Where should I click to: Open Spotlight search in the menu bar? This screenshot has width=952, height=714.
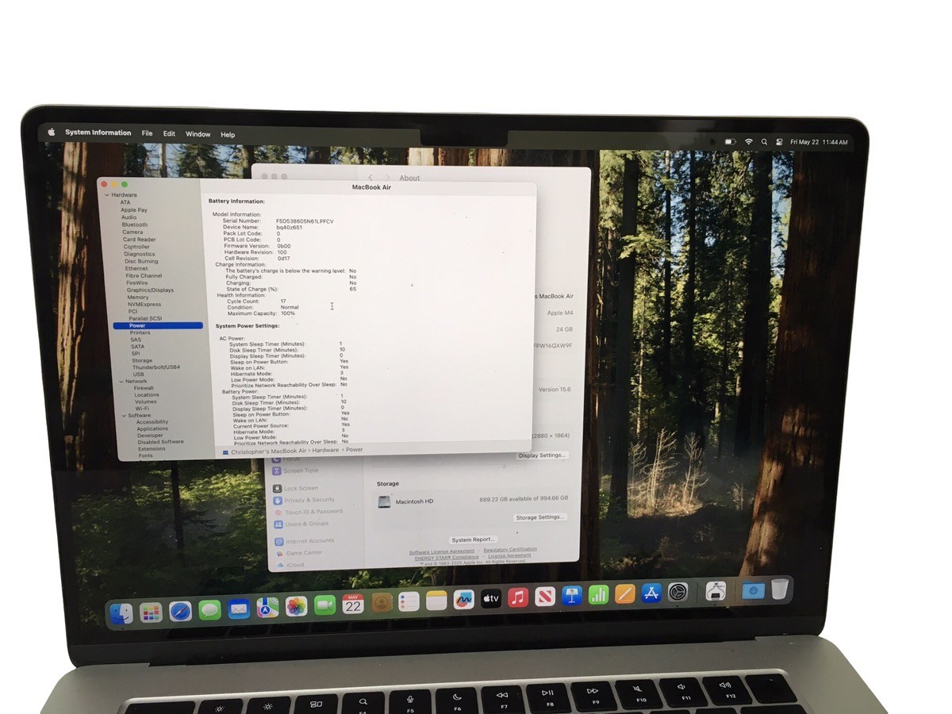click(764, 141)
